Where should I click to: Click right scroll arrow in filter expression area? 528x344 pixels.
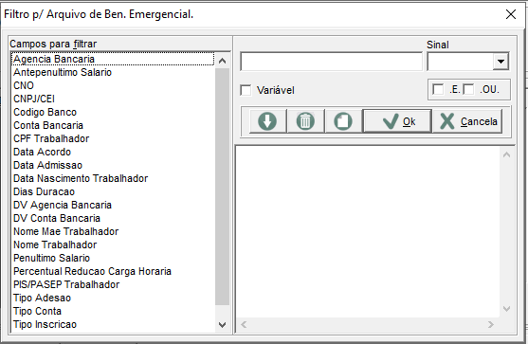click(491, 324)
